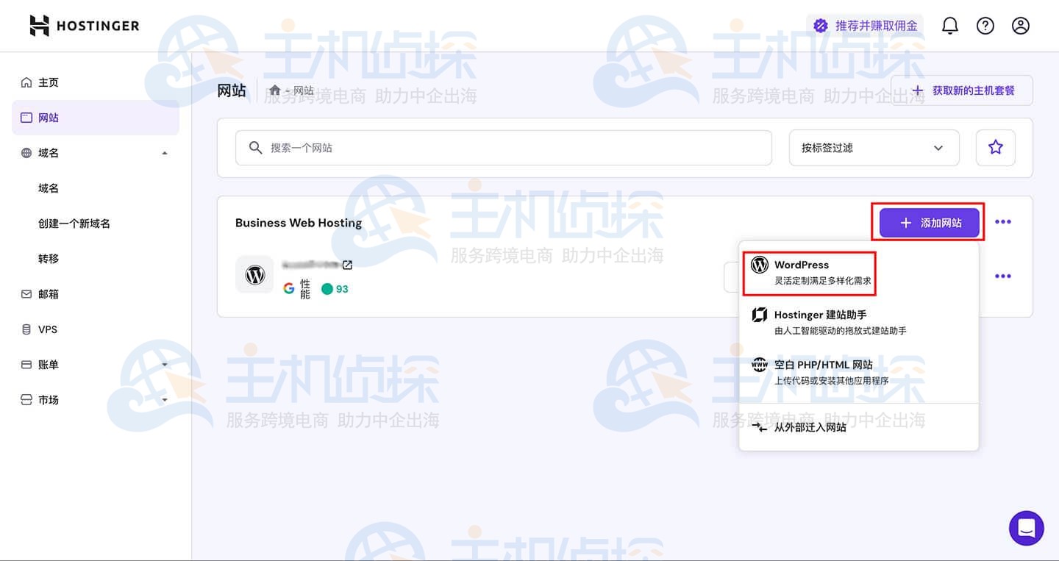
Task: Select WordPress from the add website menu
Action: pos(809,272)
